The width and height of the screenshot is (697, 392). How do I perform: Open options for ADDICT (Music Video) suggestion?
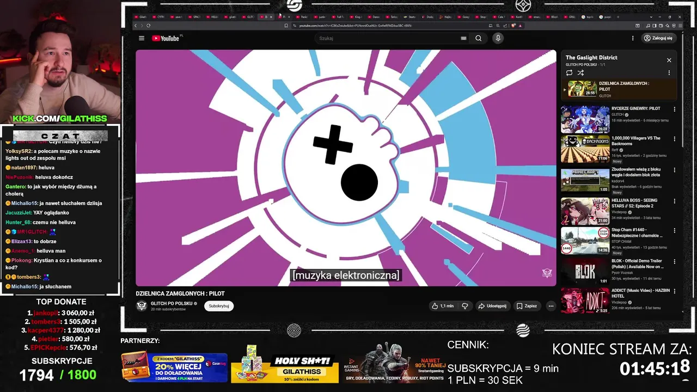(x=675, y=291)
